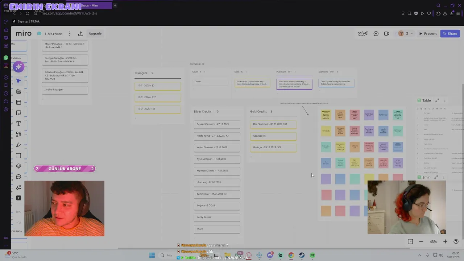
Task: Open WhatsApp in browser sidebar
Action: pyautogui.click(x=6, y=58)
